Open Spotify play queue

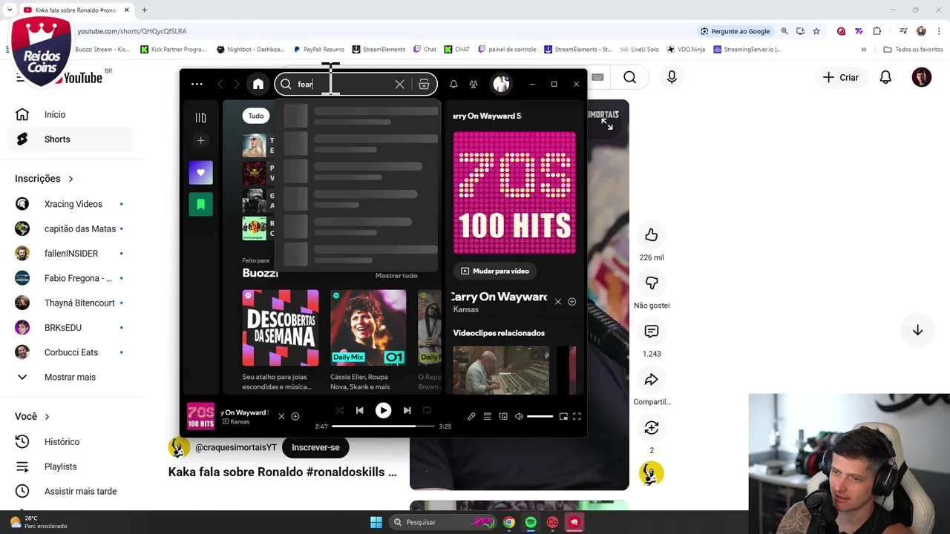click(x=488, y=417)
